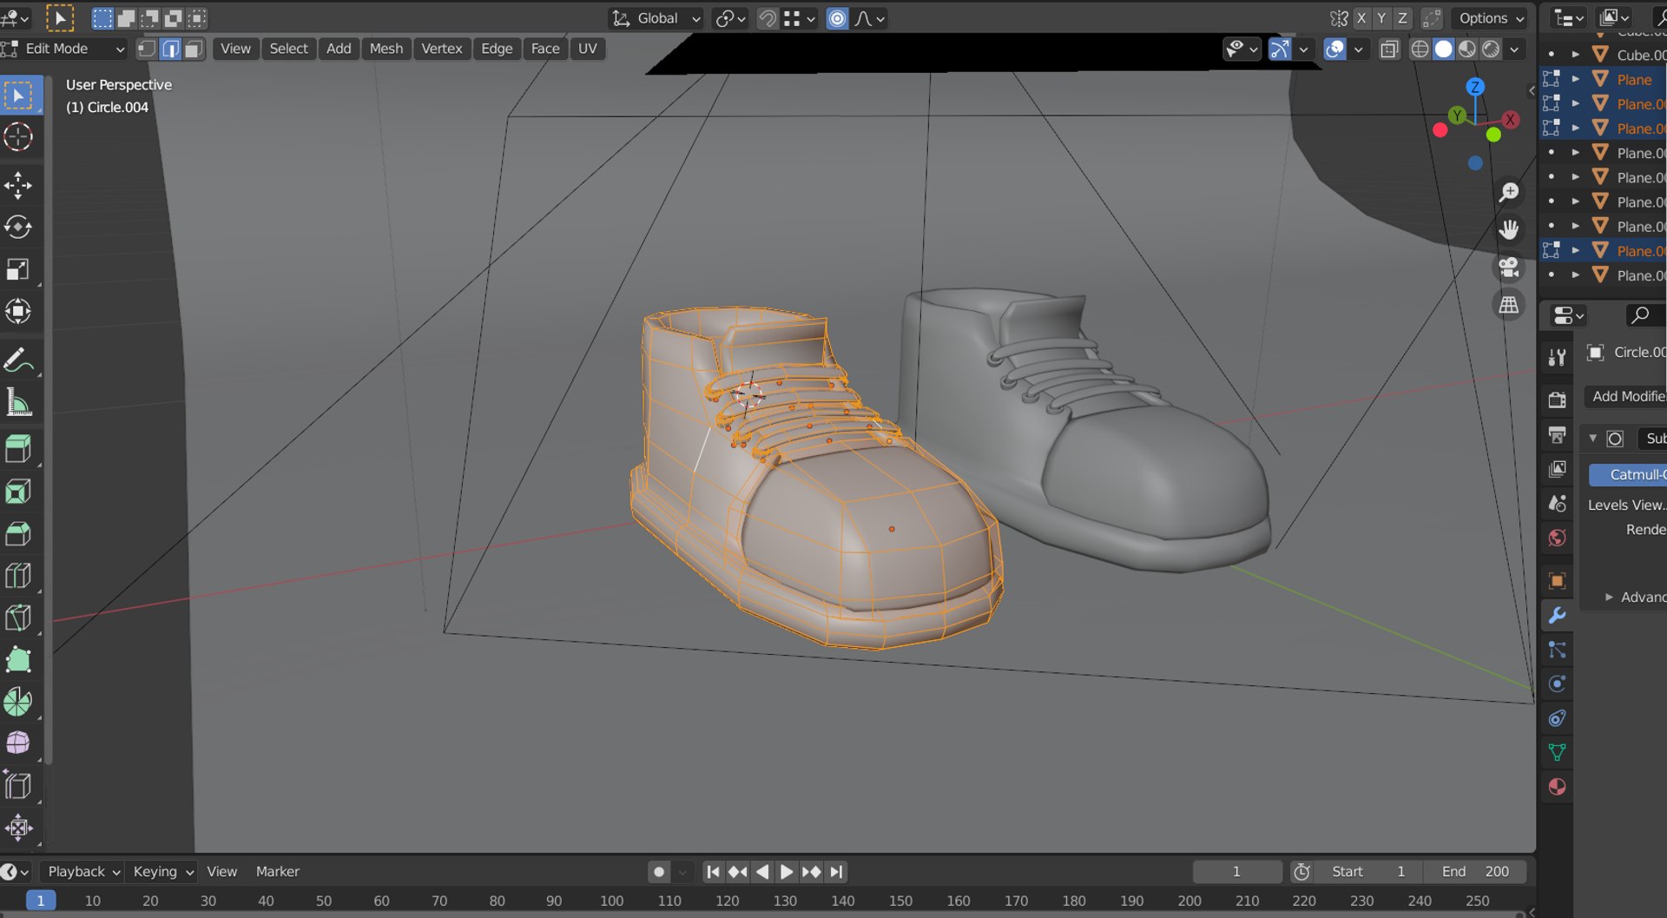Open the Modifier Properties wrench tab
This screenshot has height=918, width=1667.
coord(1558,616)
